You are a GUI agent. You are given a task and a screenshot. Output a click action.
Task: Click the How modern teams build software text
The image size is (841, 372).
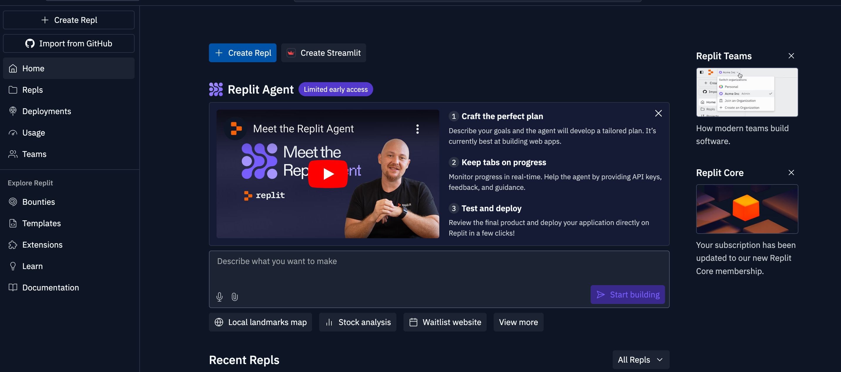coord(742,135)
